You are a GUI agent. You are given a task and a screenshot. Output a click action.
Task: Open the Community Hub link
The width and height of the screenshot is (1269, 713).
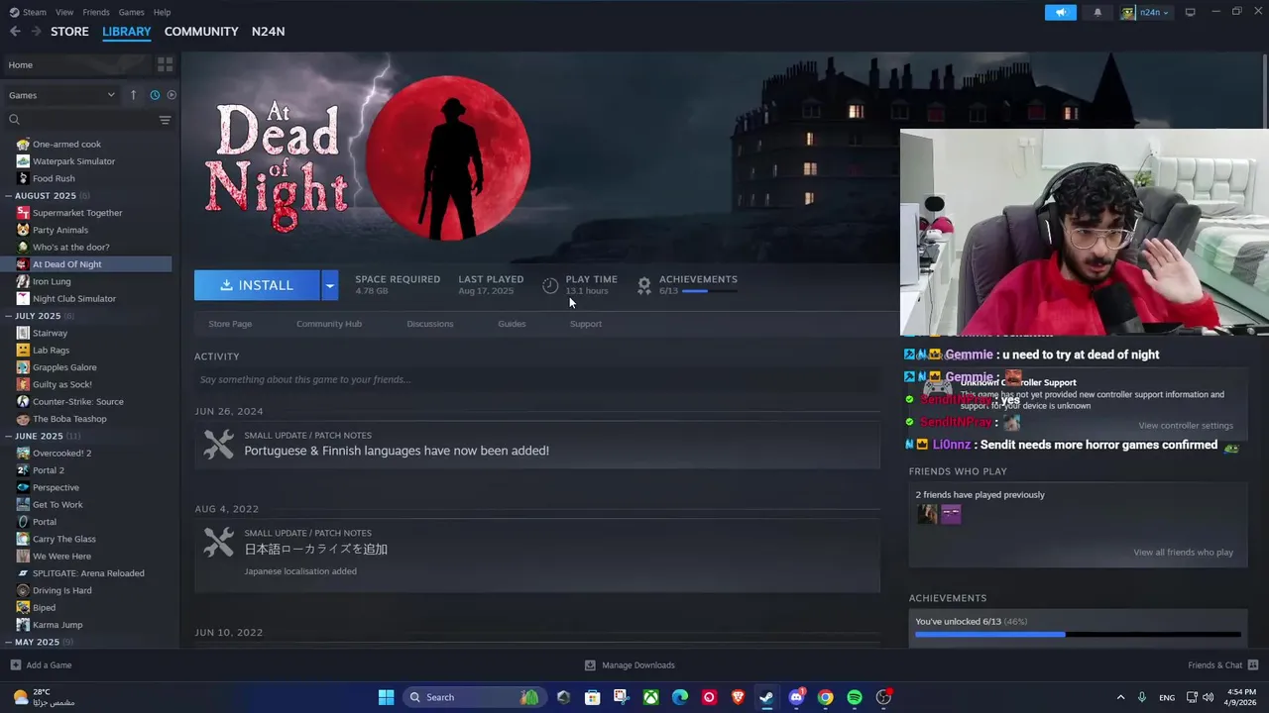[x=329, y=324]
